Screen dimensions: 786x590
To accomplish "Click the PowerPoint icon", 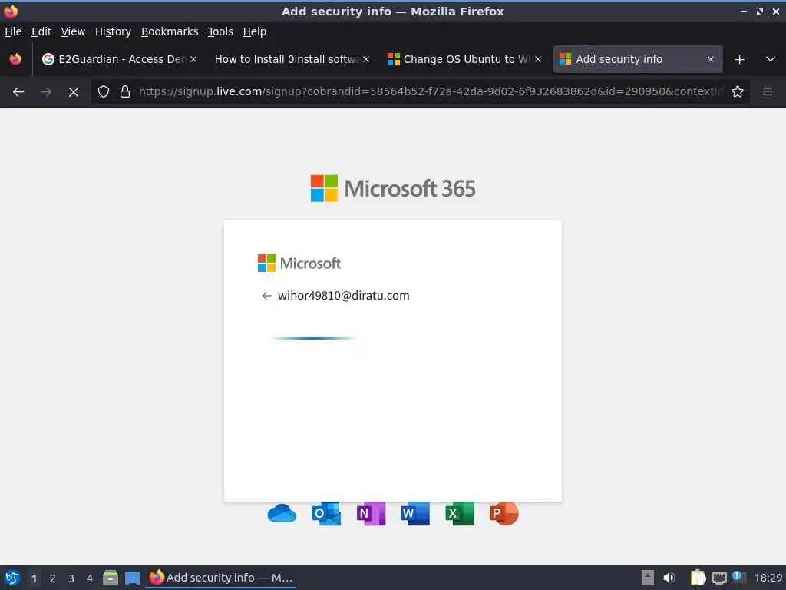I will [x=504, y=513].
